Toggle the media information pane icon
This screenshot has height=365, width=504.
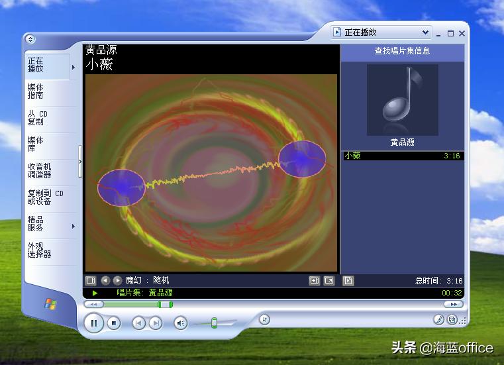(348, 281)
